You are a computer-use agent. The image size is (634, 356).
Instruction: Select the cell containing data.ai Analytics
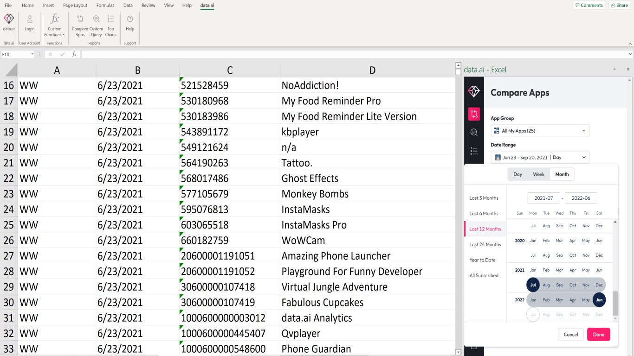pos(368,318)
